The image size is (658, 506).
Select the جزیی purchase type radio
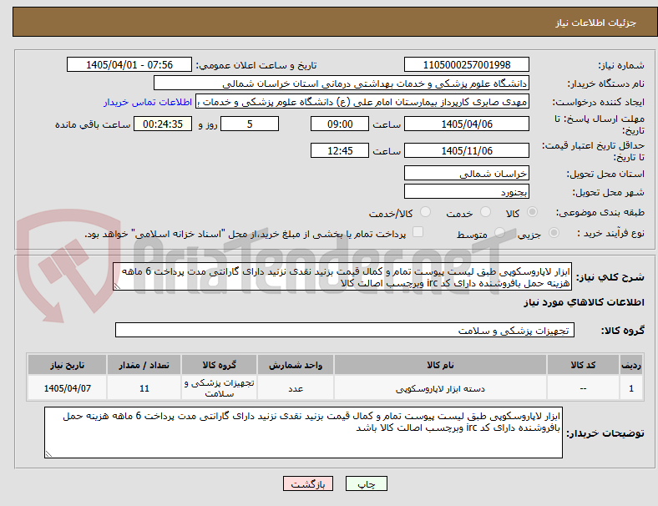click(x=554, y=233)
